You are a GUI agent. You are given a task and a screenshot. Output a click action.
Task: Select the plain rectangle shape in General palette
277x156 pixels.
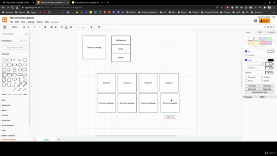pos(4,60)
